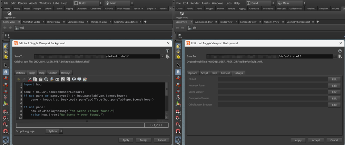The width and height of the screenshot is (345, 145).
Task: Click the Cut scissors icon in script editor
Action: click(30, 79)
